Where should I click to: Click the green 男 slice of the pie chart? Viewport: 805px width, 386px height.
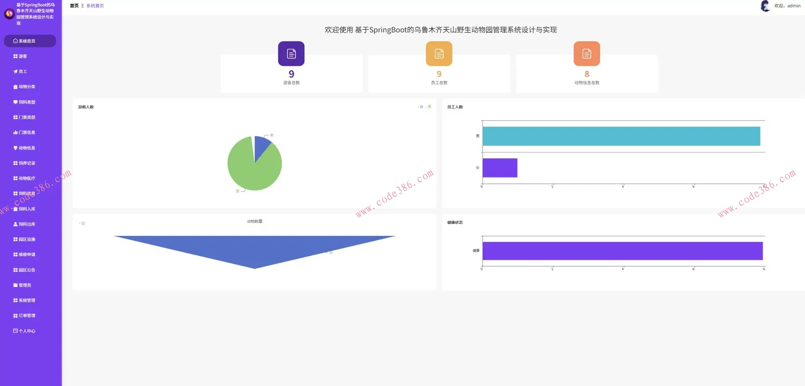tap(252, 172)
